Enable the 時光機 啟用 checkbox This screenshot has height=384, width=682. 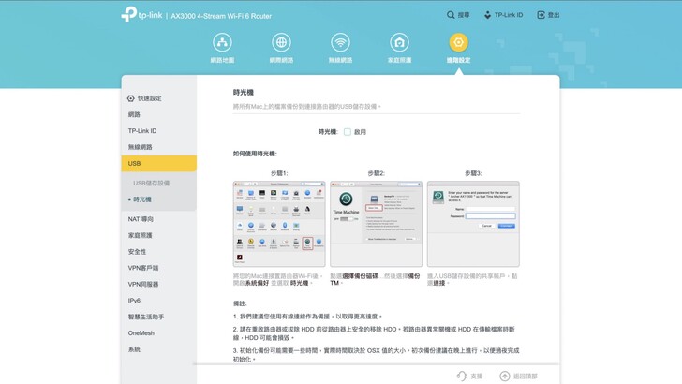347,132
